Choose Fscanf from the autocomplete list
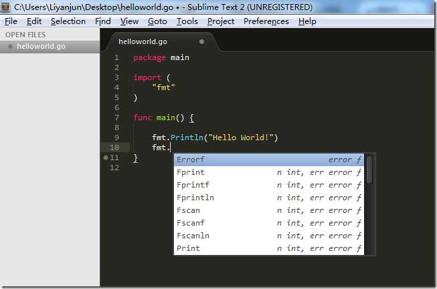 click(268, 223)
